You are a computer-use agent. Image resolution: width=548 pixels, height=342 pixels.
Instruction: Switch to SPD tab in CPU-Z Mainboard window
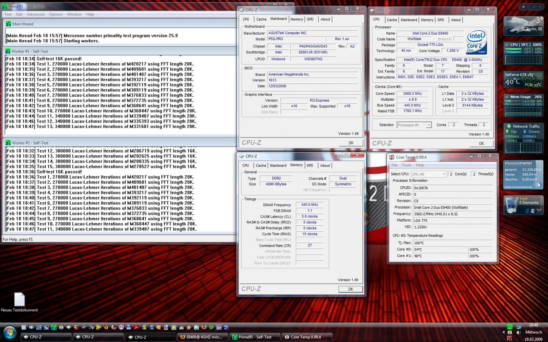[310, 19]
